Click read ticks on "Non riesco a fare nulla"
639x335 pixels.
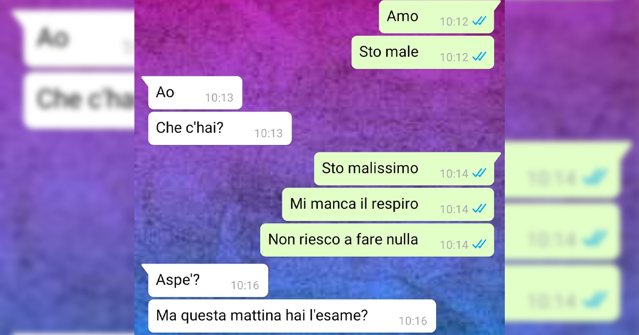[x=479, y=245]
